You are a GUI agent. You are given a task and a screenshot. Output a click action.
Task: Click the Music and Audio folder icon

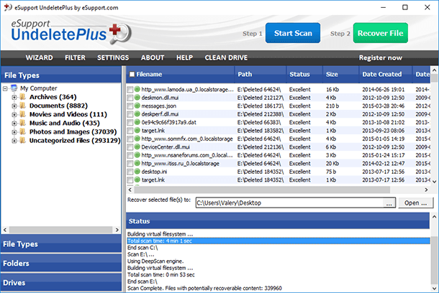point(22,124)
